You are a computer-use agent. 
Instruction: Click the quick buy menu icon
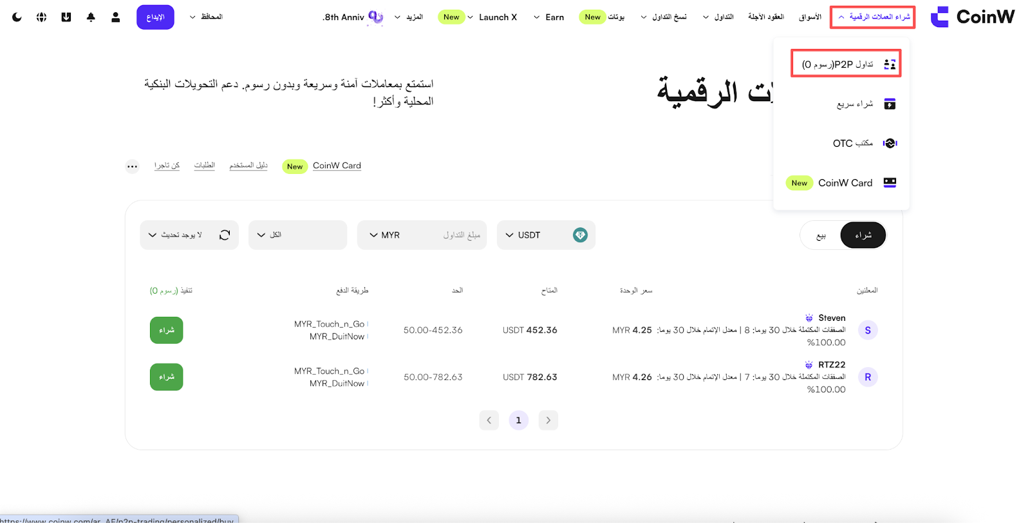pyautogui.click(x=890, y=104)
